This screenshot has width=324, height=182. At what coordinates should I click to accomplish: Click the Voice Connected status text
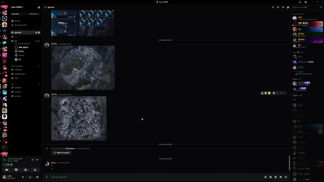pyautogui.click(x=15, y=159)
